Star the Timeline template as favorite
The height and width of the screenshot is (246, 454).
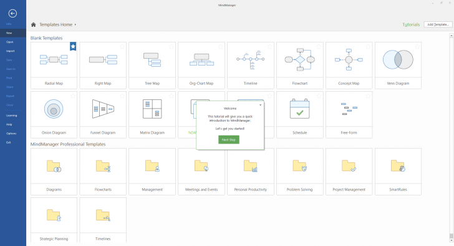pyautogui.click(x=270, y=46)
